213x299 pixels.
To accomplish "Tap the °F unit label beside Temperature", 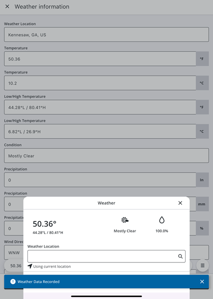I will pyautogui.click(x=202, y=58).
